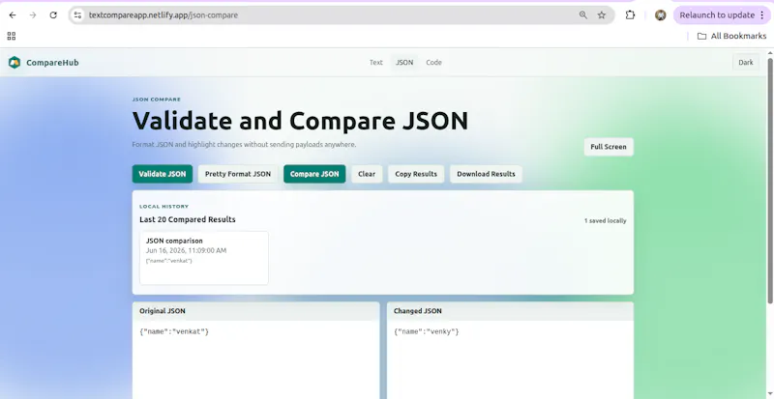
Task: Run the Compare JSON button
Action: (314, 174)
